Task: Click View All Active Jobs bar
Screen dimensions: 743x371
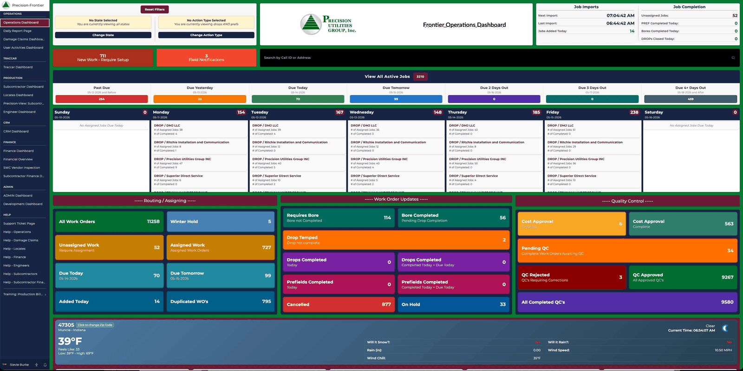Action: [x=396, y=77]
